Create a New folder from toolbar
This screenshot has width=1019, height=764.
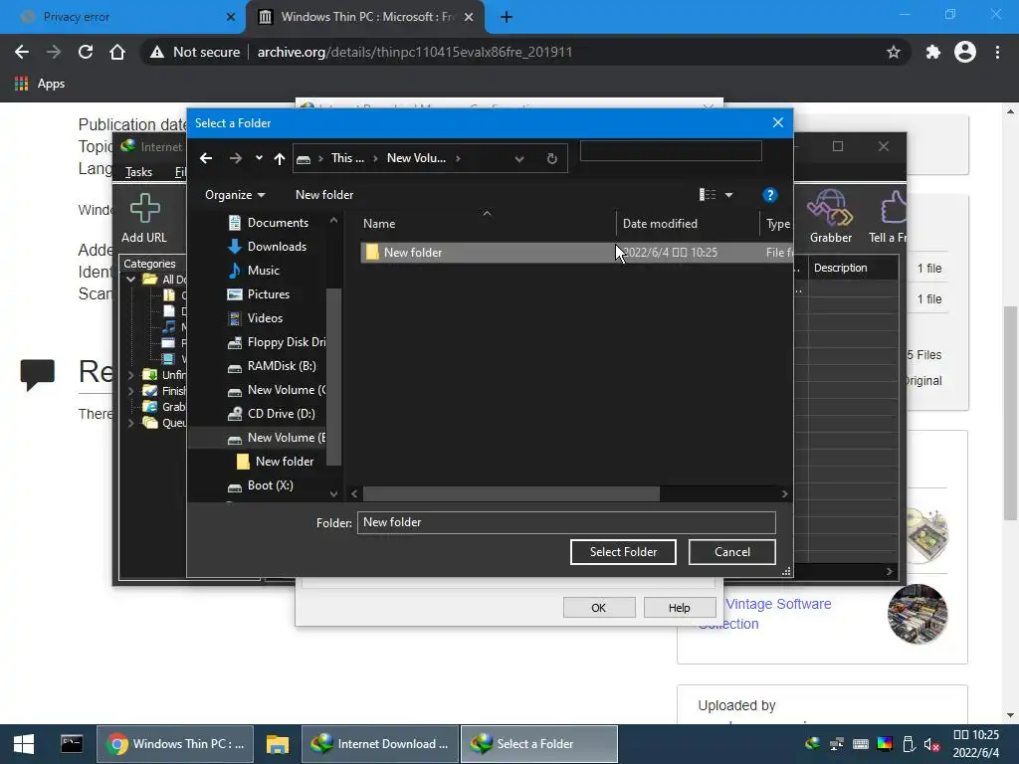[324, 195]
